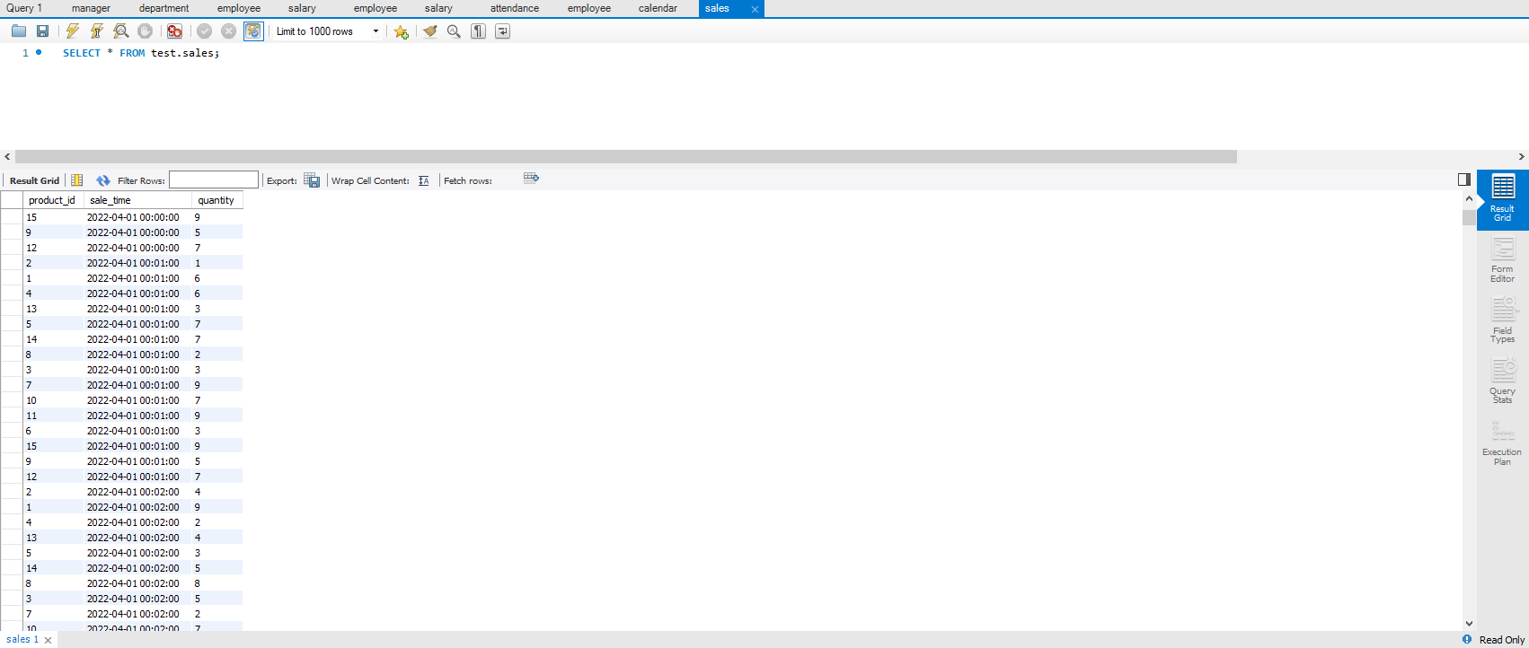Toggle display of invisible characters

click(x=479, y=31)
